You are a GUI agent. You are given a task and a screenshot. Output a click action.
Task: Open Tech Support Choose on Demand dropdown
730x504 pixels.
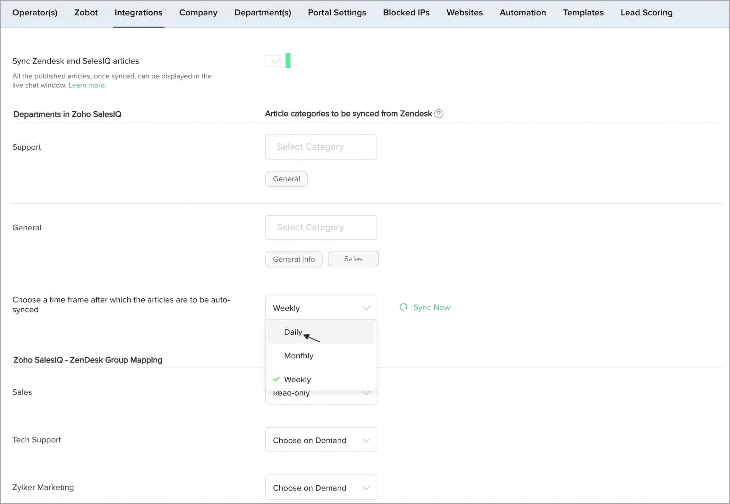[321, 440]
